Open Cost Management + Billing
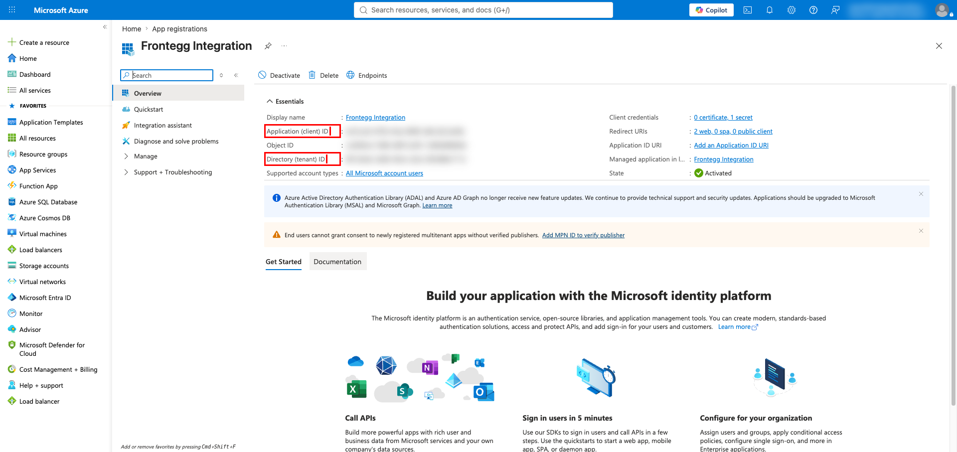The image size is (957, 452). 58,369
